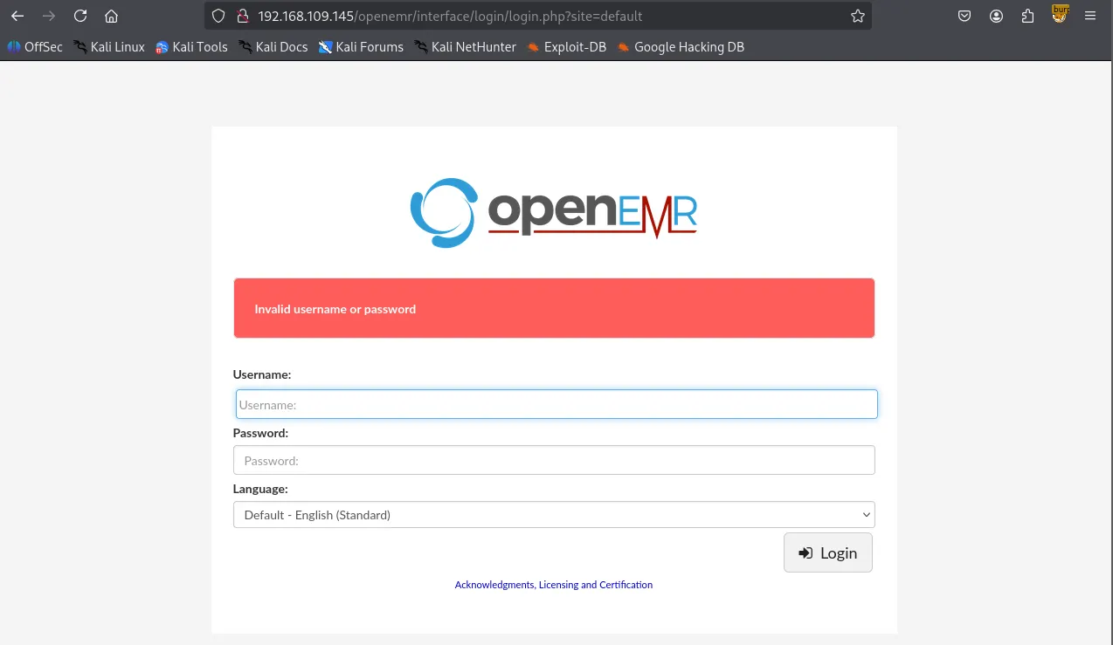Focus the Username input field

tap(556, 404)
